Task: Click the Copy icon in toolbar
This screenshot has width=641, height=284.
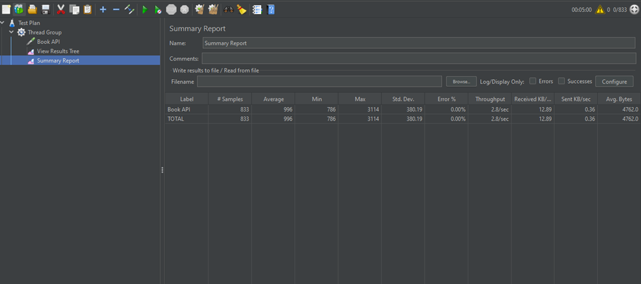Action: tap(74, 9)
